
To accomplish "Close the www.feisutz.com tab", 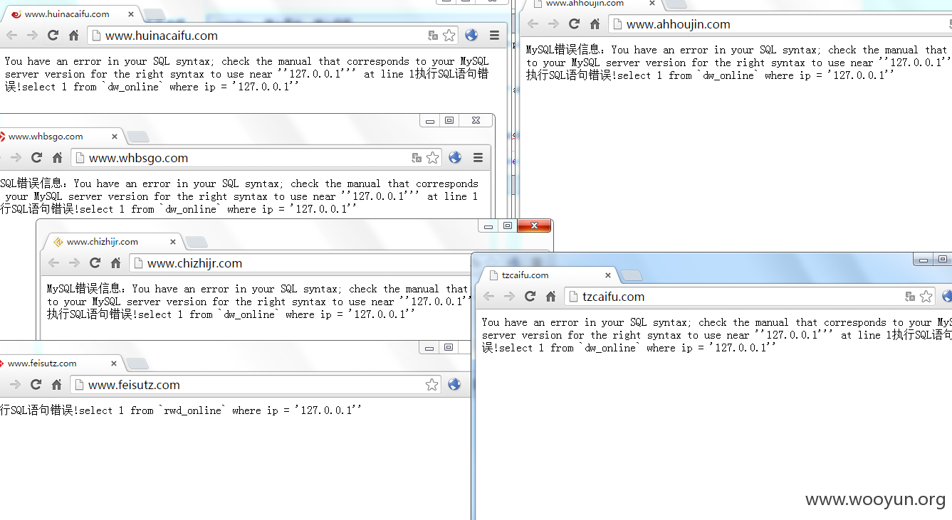I will (x=113, y=364).
